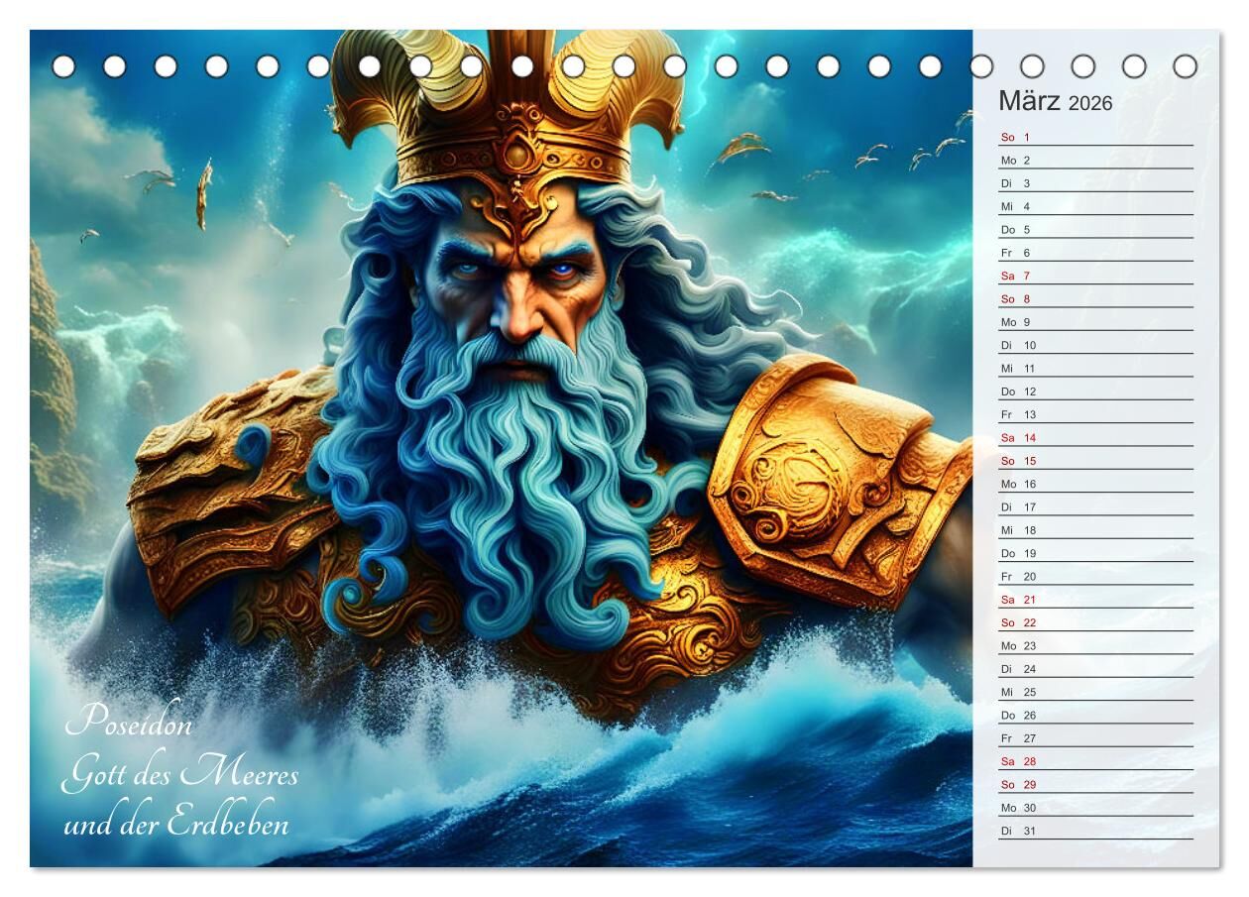The image size is (1249, 897).
Task: Select the Sa 28 date row
Action: (1094, 762)
